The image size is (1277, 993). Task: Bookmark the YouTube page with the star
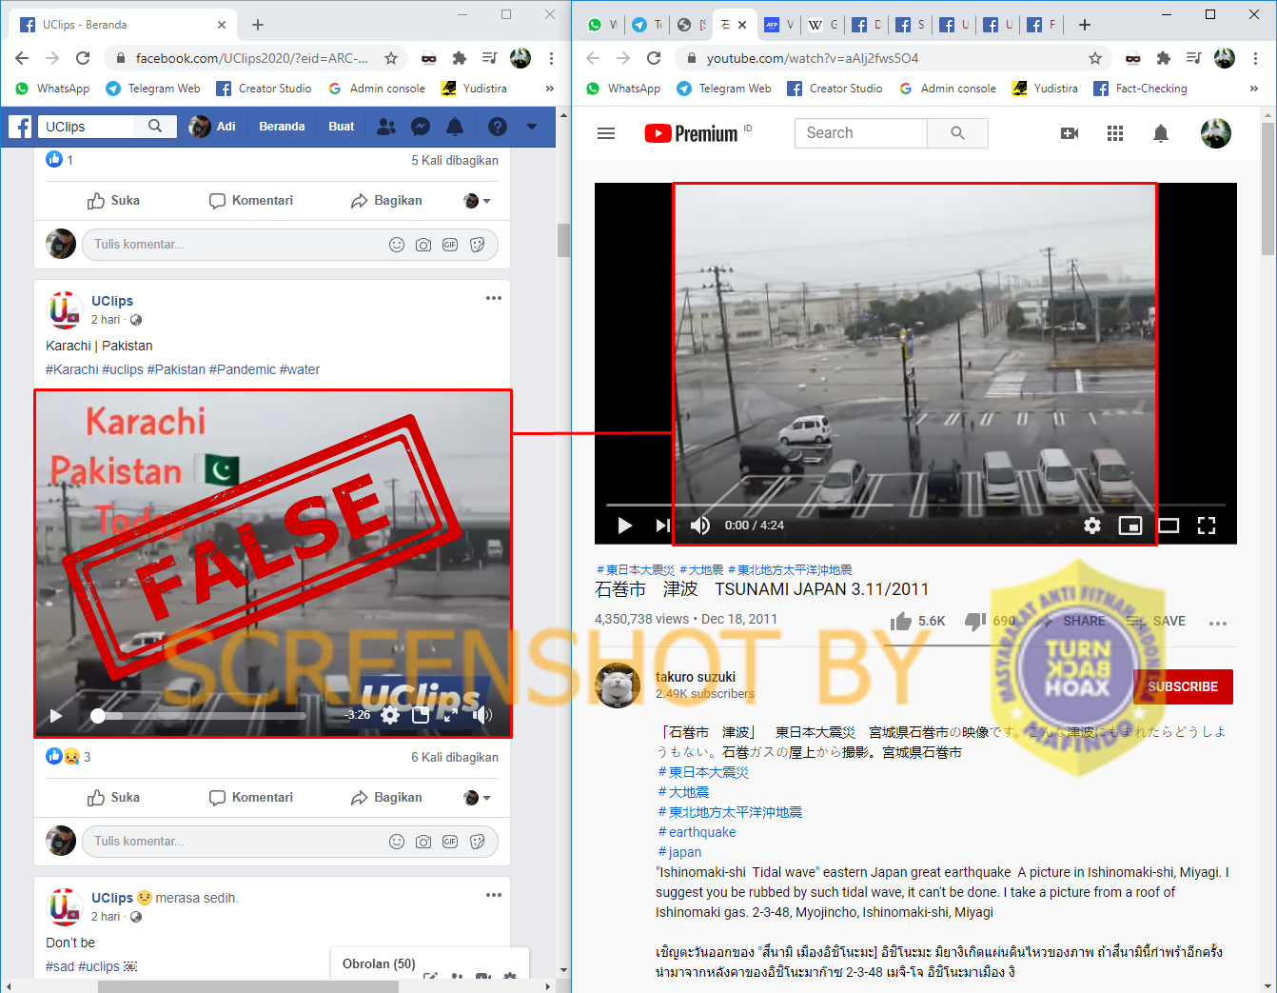[1095, 58]
